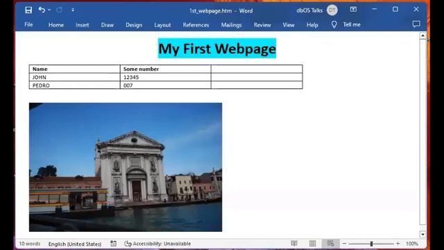Open the Help tab
The image size is (444, 250).
(312, 25)
